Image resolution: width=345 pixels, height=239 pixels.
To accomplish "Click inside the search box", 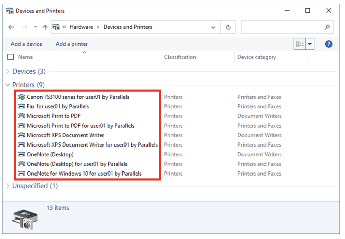I will pos(282,27).
